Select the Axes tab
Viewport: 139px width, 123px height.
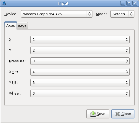pos(10,26)
